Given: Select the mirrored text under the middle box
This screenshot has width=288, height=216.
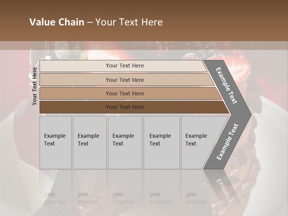Looking at the screenshot, I should (123, 198).
